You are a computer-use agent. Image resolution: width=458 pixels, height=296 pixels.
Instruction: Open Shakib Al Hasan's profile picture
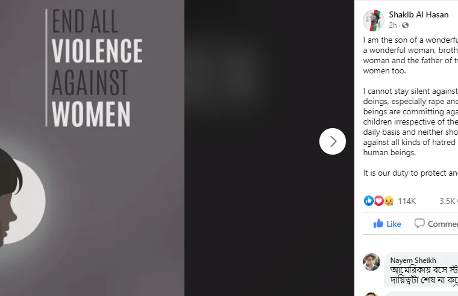(373, 20)
